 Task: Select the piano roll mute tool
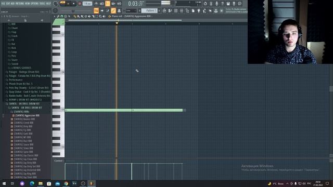coord(89,16)
